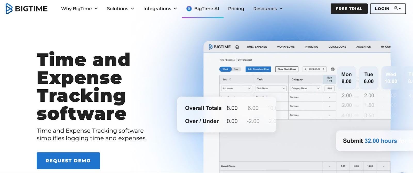
Task: Open the Task Name dropdown
Action: 271,88
